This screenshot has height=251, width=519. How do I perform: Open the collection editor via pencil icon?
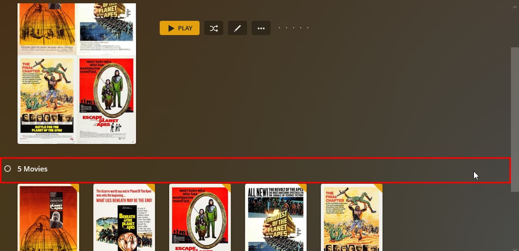click(x=237, y=28)
